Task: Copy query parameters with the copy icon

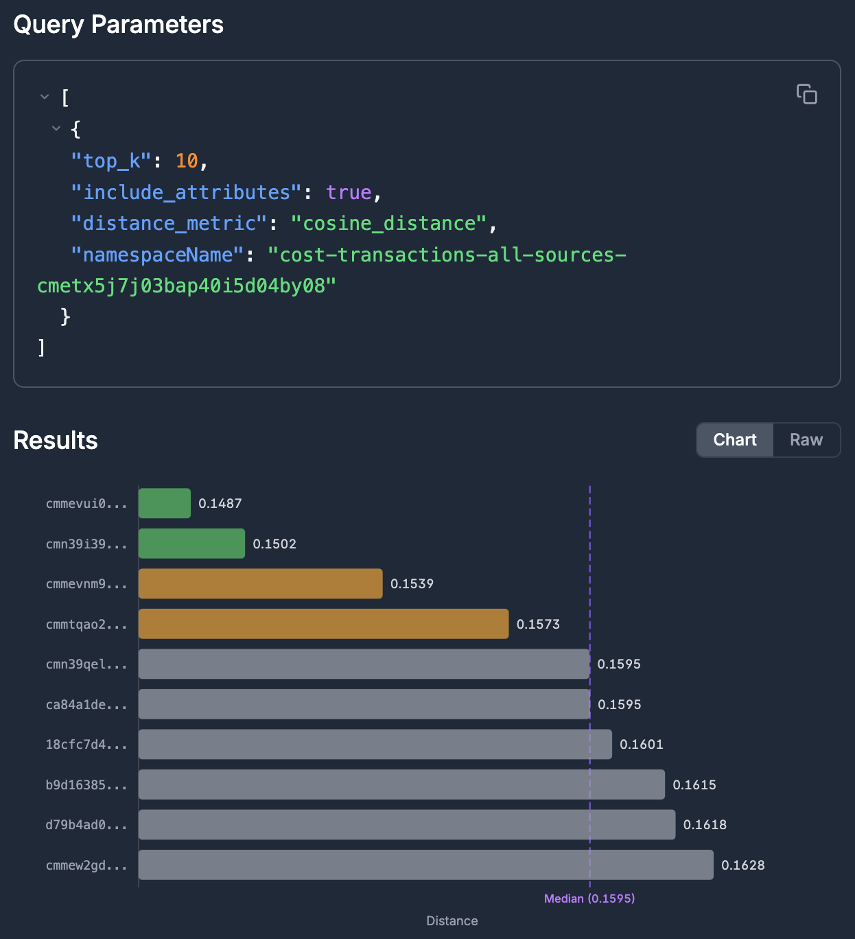Action: click(x=806, y=94)
